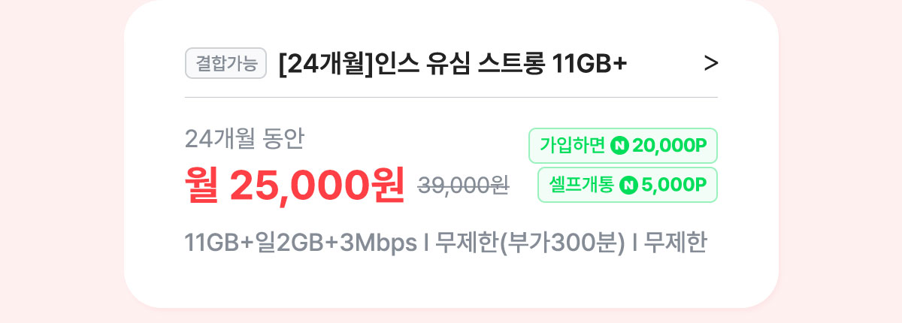Click the final 무제한 messaging text
This screenshot has height=323, width=902.
click(x=675, y=244)
